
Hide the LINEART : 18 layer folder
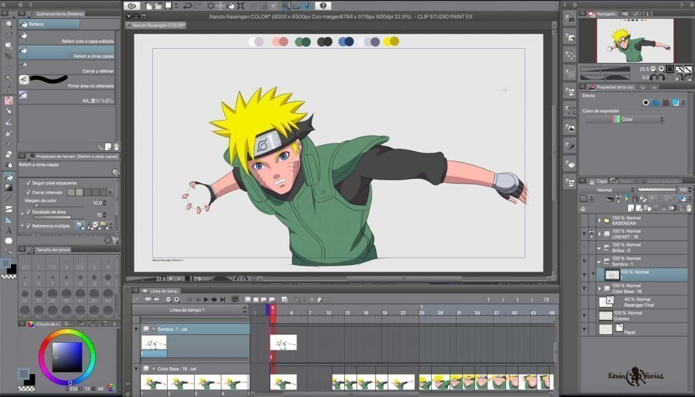pos(584,234)
